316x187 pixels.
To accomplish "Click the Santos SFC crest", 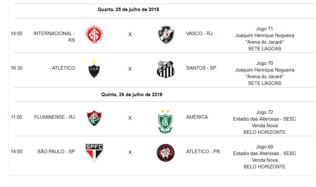I will click(x=166, y=69).
